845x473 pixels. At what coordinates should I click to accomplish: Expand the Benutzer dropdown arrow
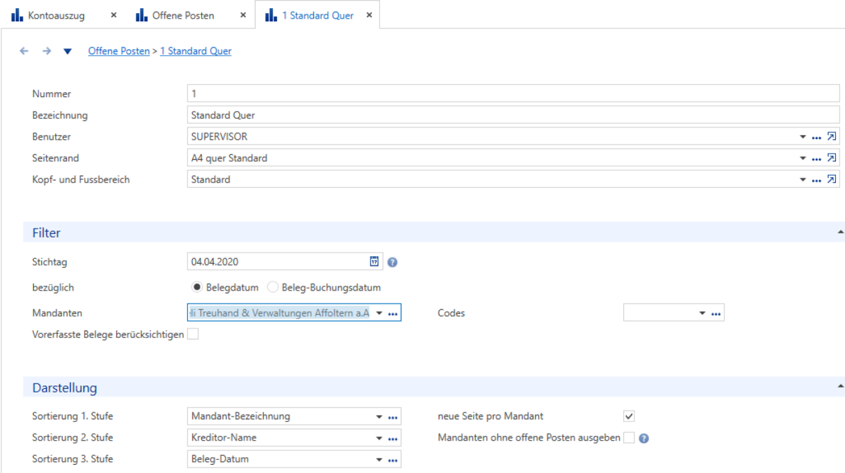click(x=802, y=137)
